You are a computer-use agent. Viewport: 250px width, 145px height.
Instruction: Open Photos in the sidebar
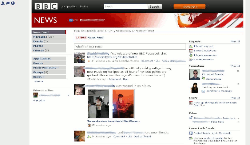pos(49,46)
